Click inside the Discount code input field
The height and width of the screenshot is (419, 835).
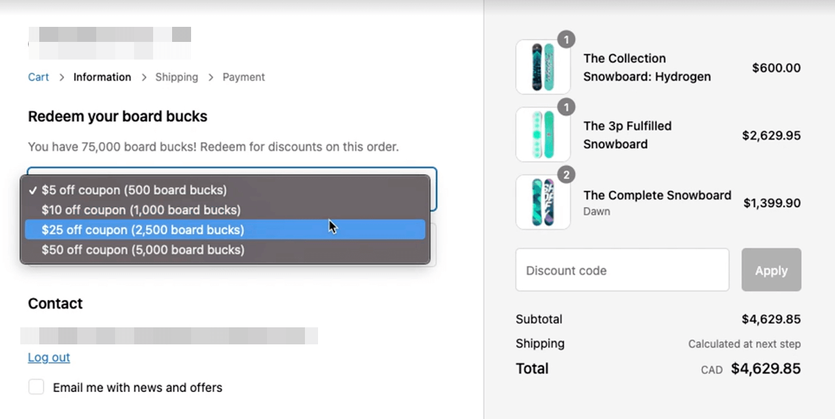[622, 270]
